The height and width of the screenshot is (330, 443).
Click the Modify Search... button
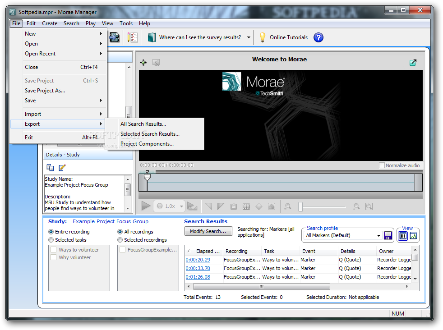click(208, 231)
